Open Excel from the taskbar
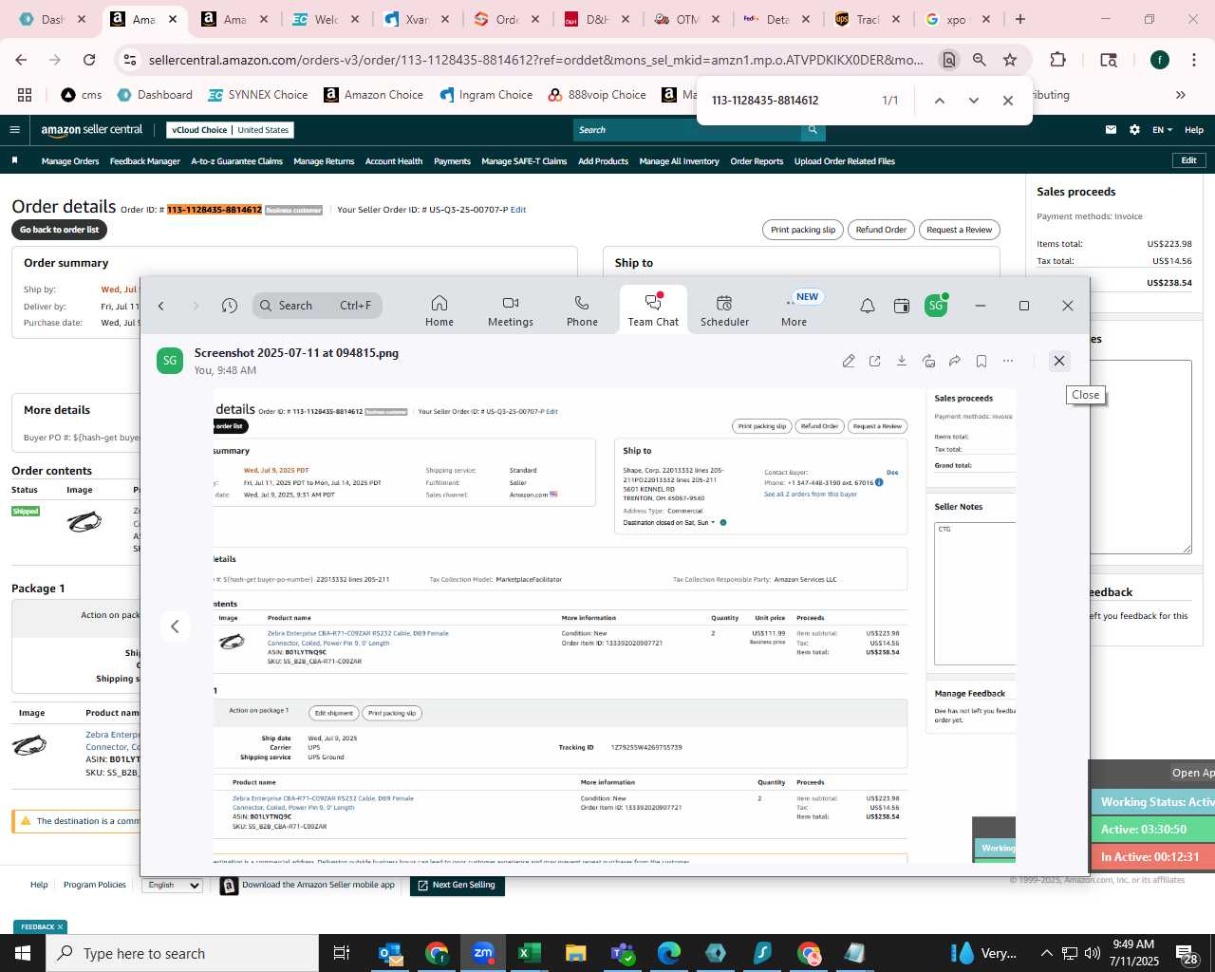The height and width of the screenshot is (972, 1215). (529, 953)
